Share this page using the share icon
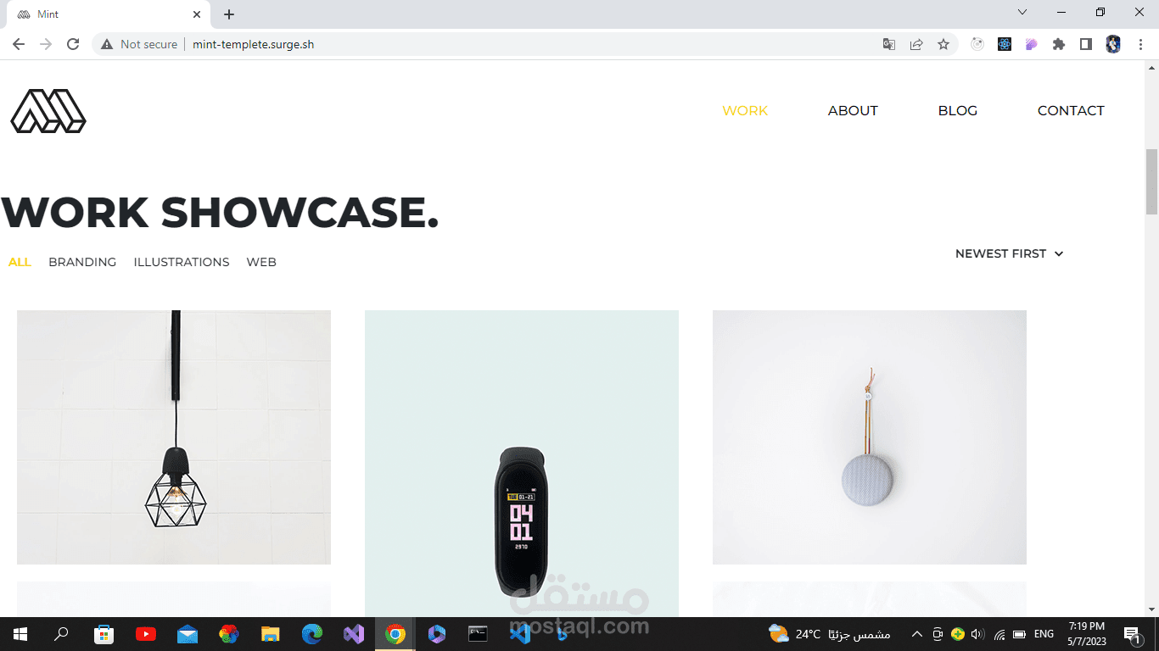 [916, 44]
